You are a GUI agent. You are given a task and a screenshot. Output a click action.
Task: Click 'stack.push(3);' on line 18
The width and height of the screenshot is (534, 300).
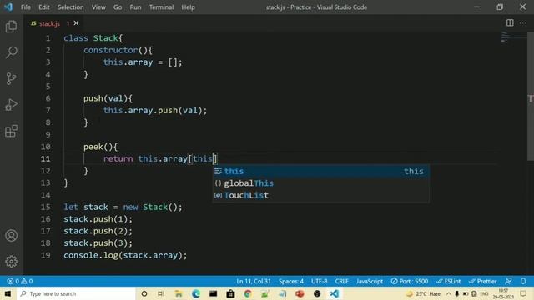pos(98,243)
